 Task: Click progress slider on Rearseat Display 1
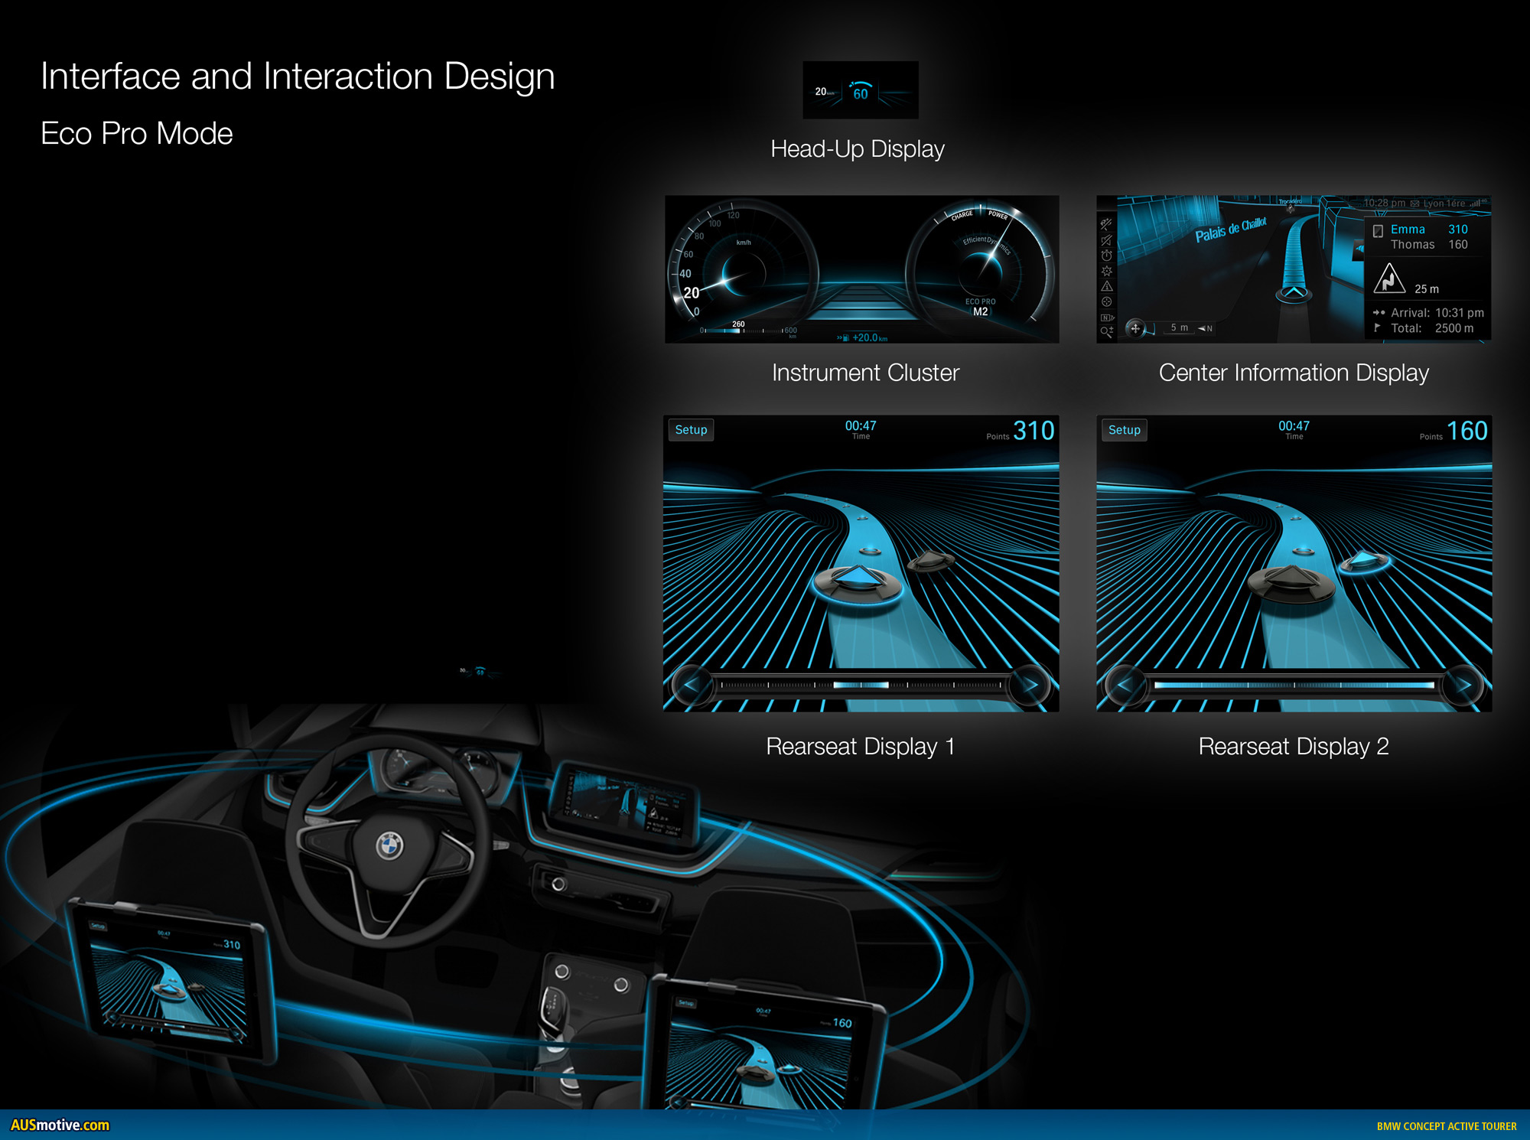click(861, 686)
